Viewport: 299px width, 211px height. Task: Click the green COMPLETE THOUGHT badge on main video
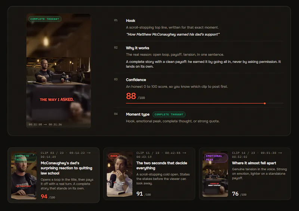45,19
